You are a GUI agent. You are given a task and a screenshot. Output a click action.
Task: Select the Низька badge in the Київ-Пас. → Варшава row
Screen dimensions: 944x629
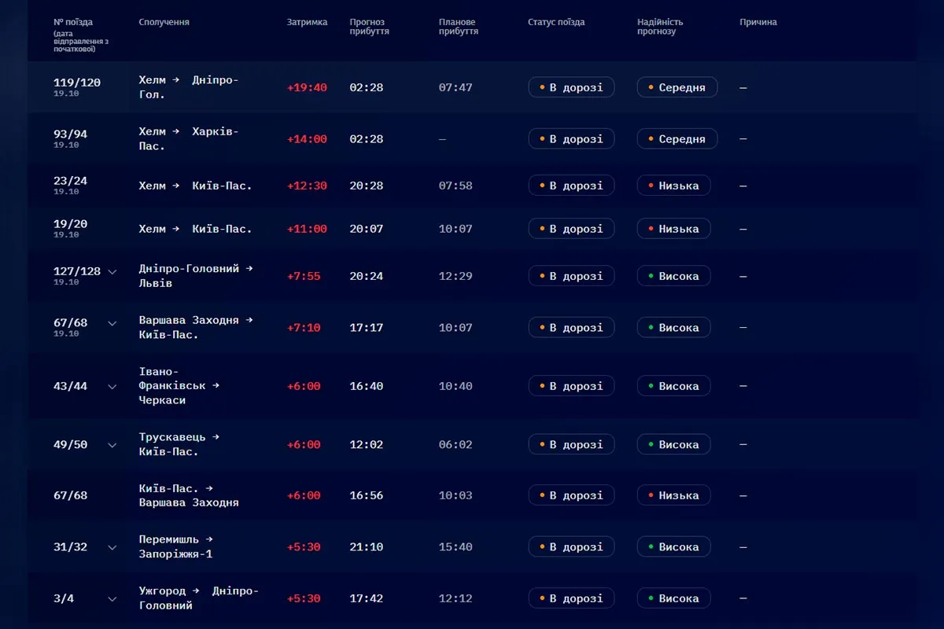[x=673, y=495]
